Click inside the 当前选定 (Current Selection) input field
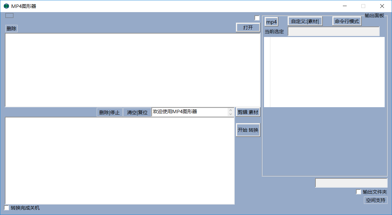 point(334,31)
